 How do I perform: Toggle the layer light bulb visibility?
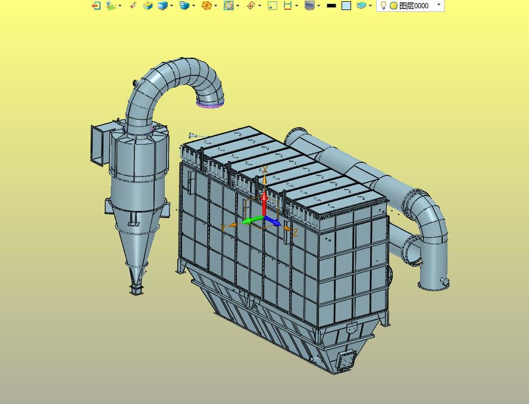tap(383, 5)
